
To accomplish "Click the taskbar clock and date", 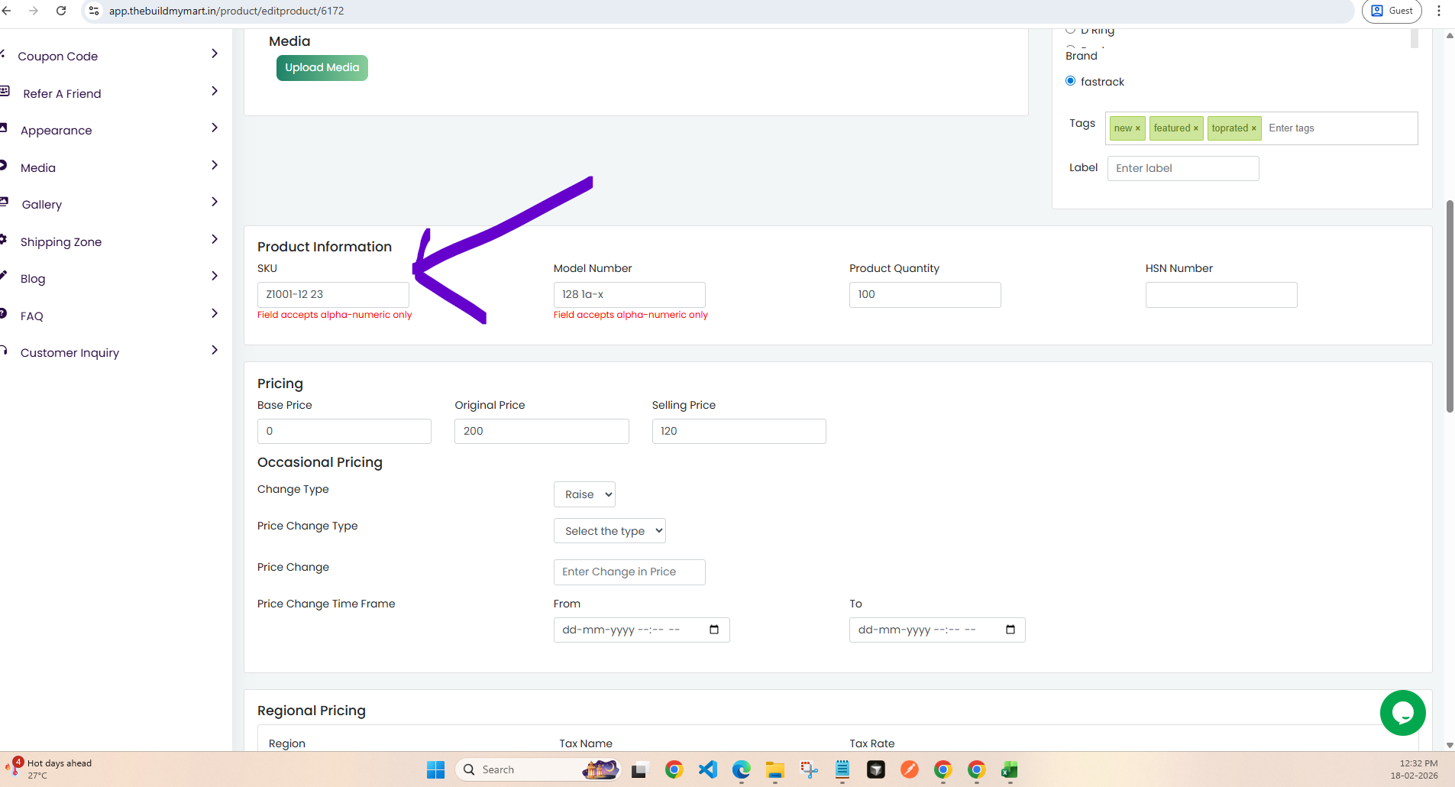I will tap(1414, 769).
